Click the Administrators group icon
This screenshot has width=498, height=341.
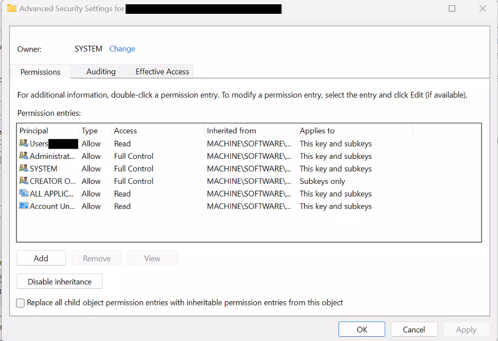[23, 156]
